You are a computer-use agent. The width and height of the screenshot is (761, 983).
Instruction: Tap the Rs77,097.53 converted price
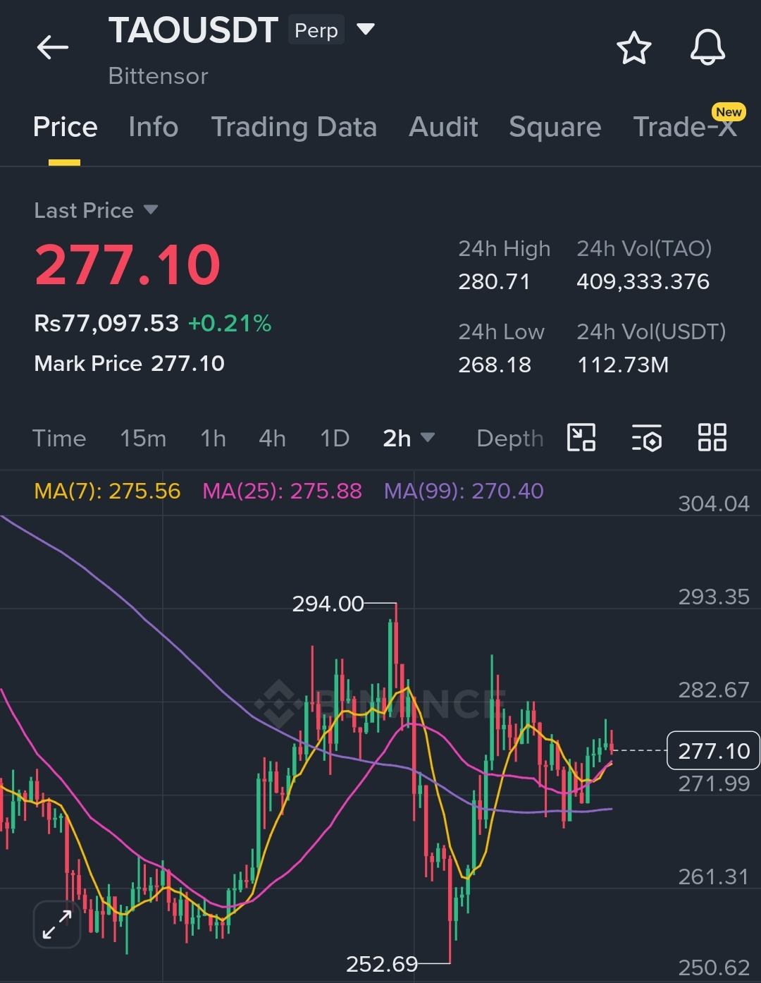point(106,324)
